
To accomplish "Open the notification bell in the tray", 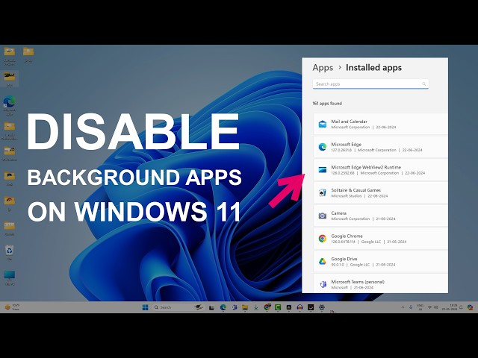I will [462, 307].
